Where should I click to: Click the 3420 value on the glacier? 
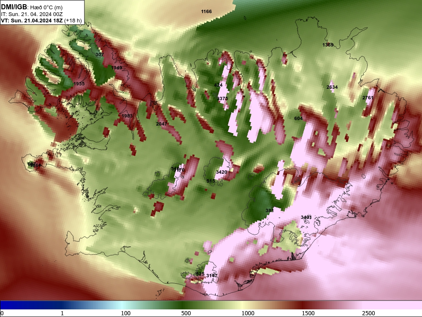click(222, 172)
